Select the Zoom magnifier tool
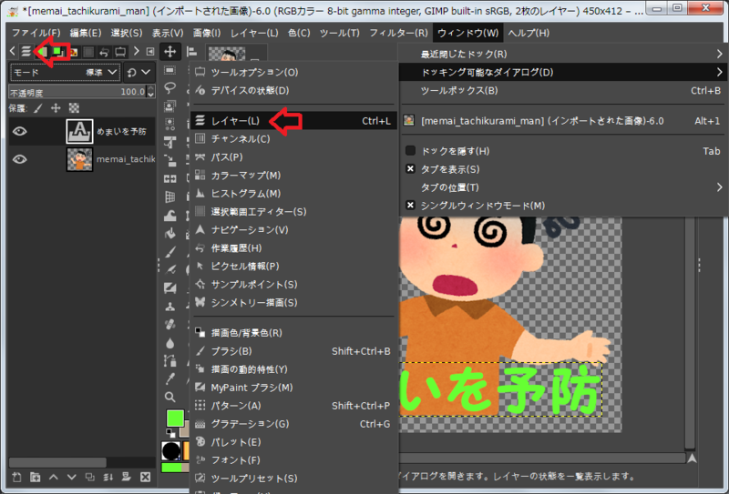This screenshot has width=729, height=494. tap(169, 397)
